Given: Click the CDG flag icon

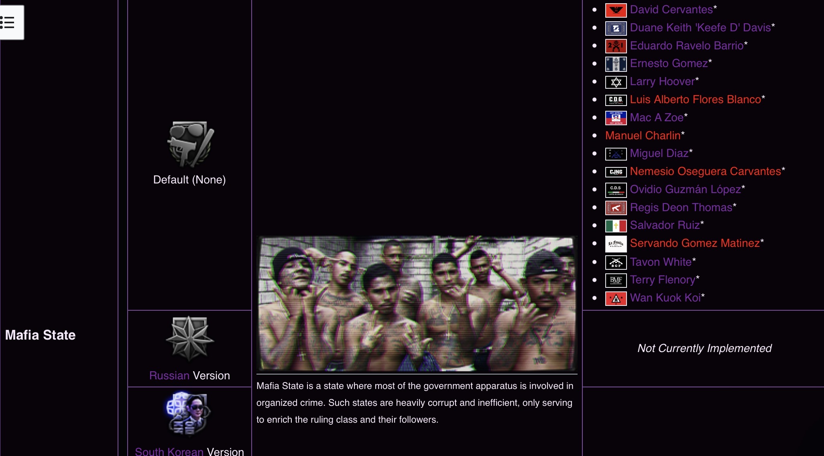Looking at the screenshot, I should (615, 100).
